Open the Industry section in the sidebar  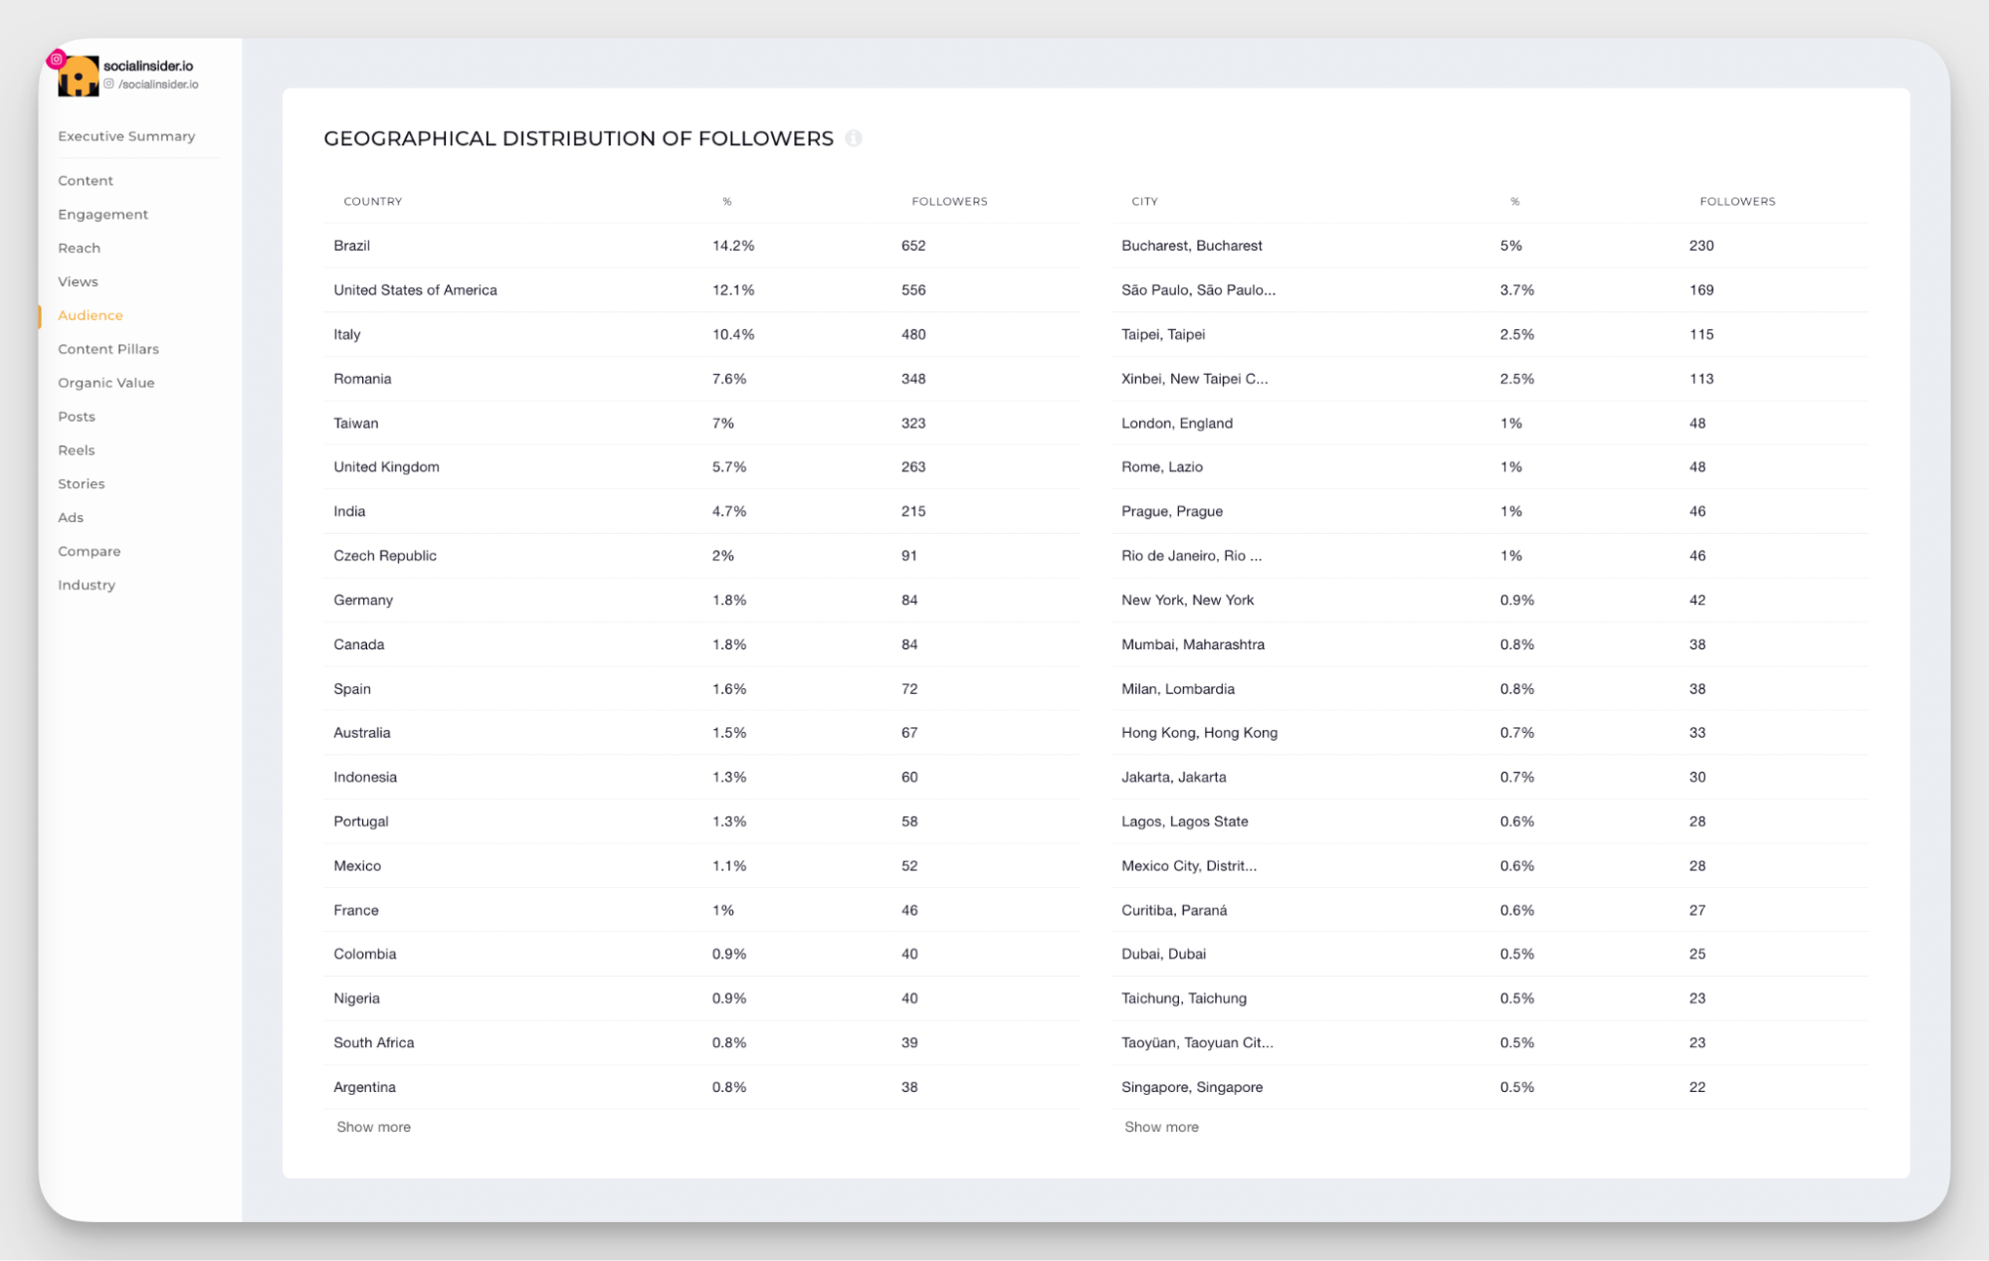click(x=86, y=585)
